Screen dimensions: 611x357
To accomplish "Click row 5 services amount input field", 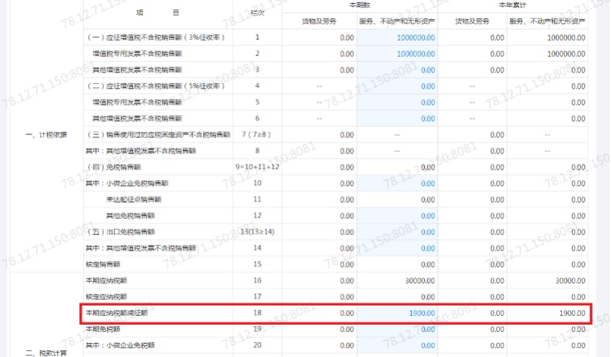I will coord(397,102).
